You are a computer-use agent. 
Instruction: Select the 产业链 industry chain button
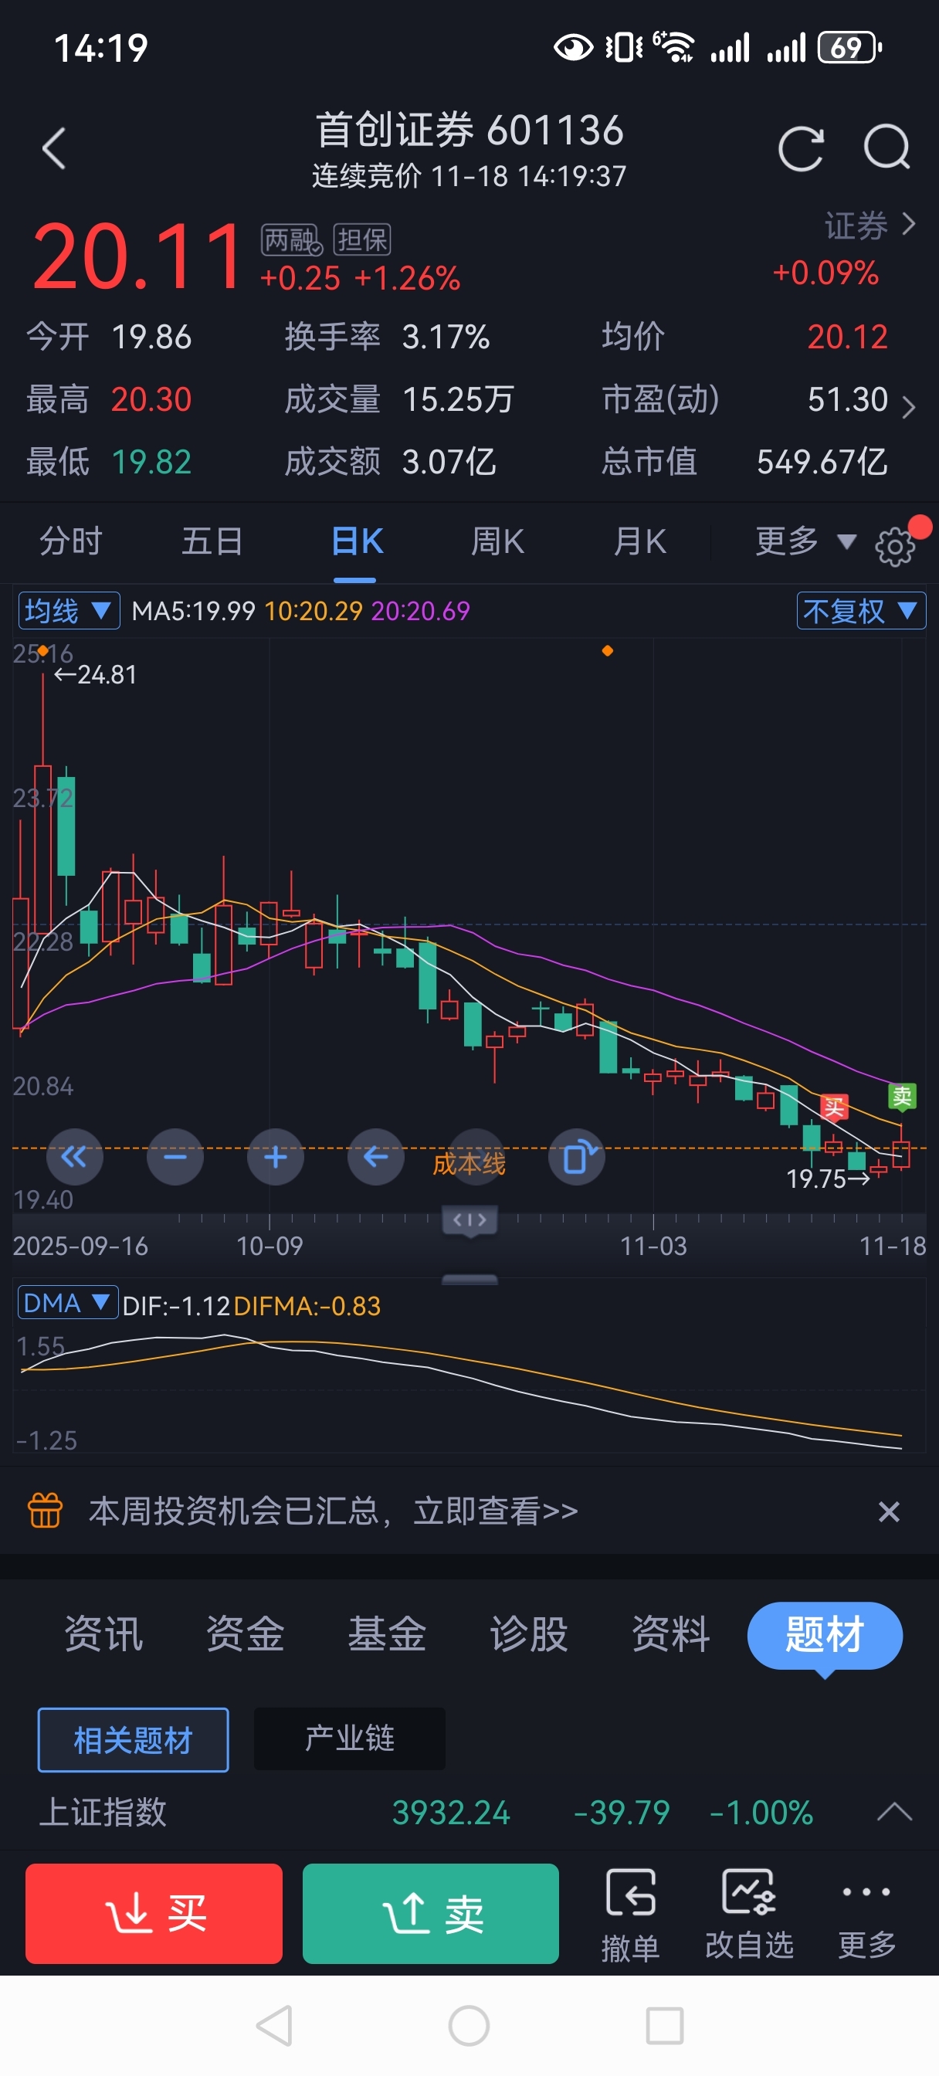[x=349, y=1738]
